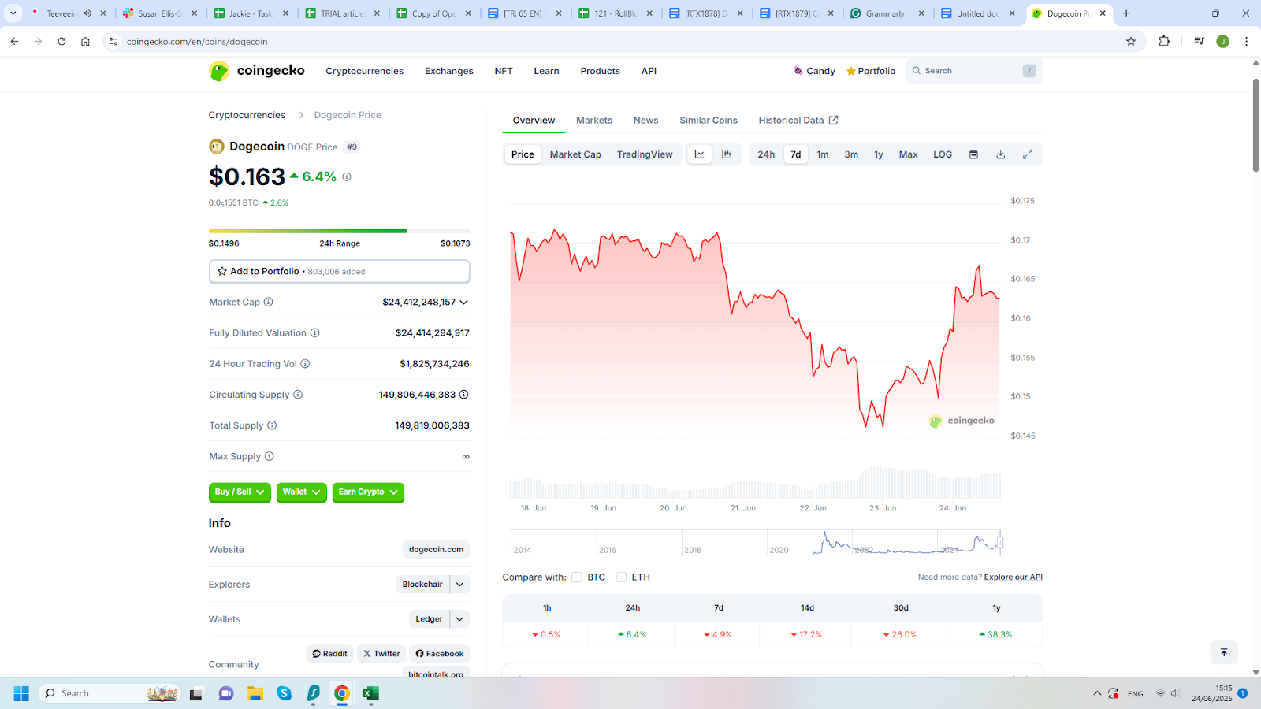Screen dimensions: 1261x709
Task: Select the 24h chart range
Action: coord(766,154)
